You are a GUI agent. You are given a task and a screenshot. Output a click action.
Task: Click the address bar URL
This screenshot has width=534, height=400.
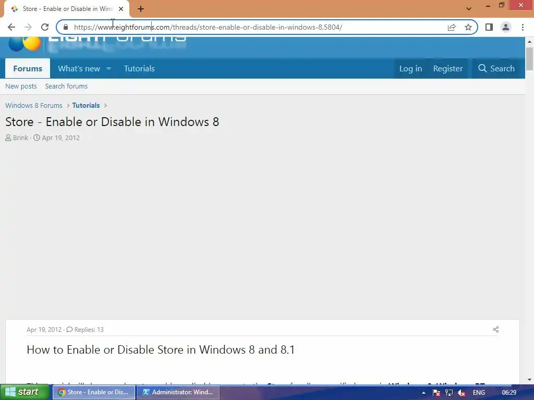tap(208, 27)
